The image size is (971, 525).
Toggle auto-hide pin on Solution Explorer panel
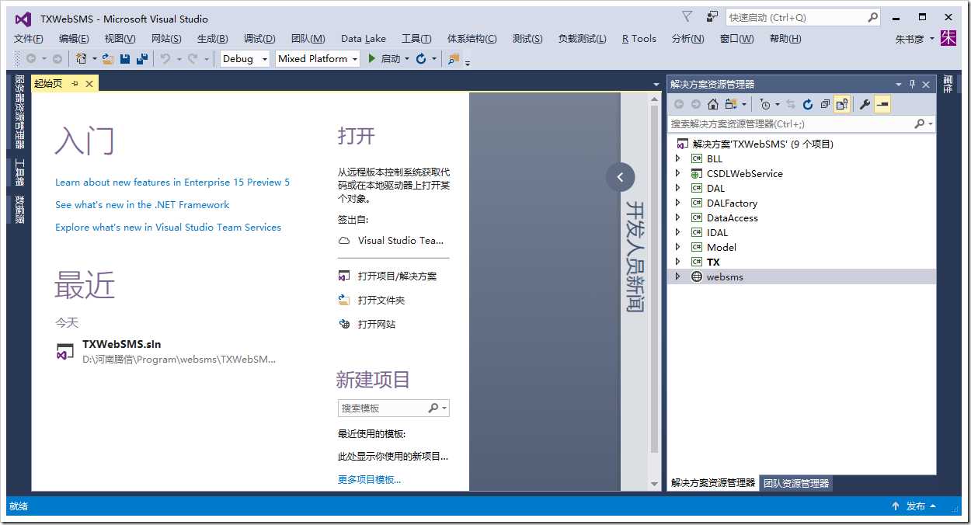[x=913, y=84]
